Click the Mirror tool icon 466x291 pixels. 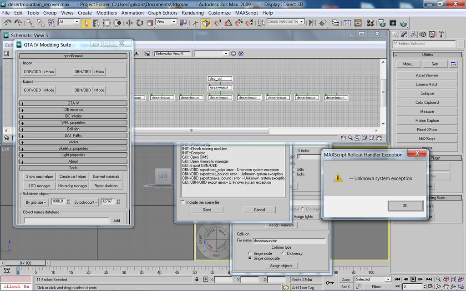pyautogui.click(x=312, y=23)
